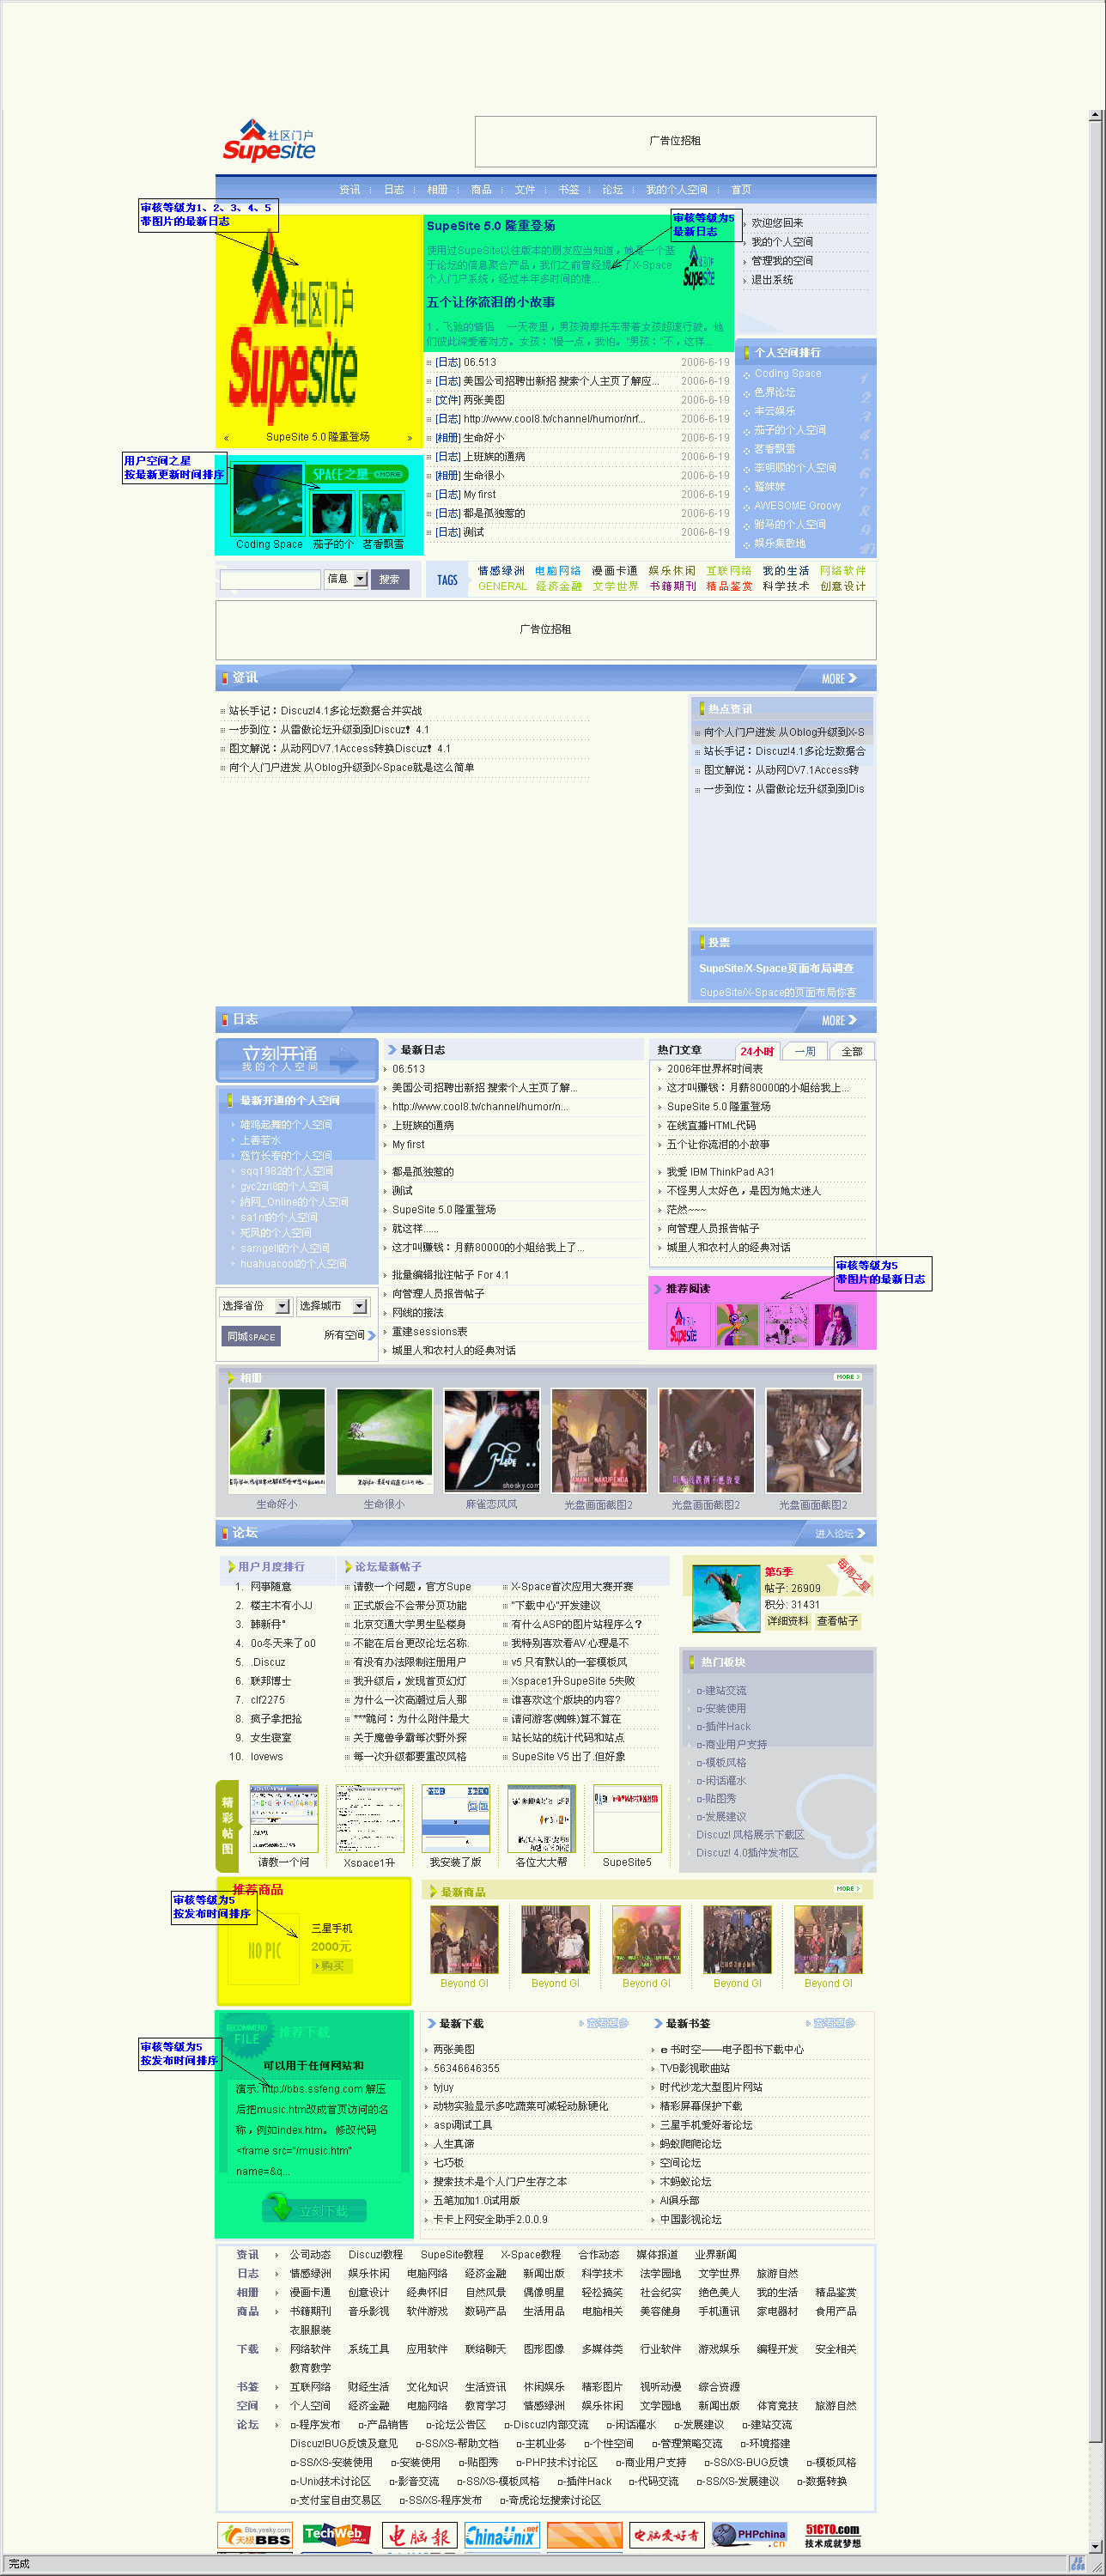Click the 搜索 search button
The height and width of the screenshot is (2576, 1106).
(390, 579)
